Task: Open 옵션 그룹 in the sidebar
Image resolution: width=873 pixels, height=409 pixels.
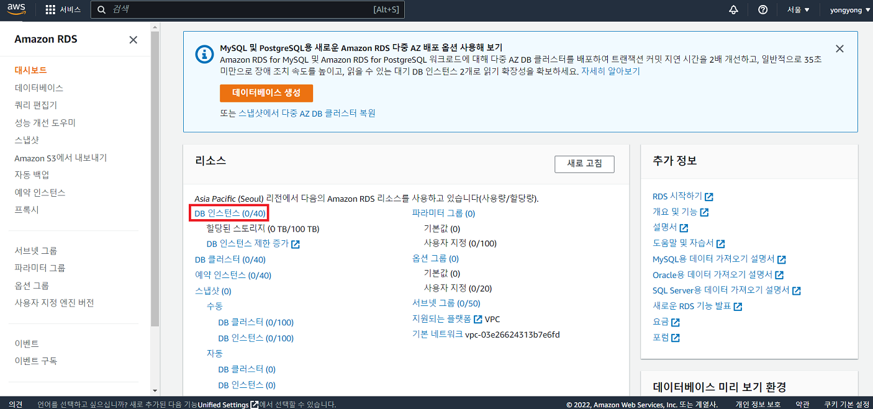Action: click(x=32, y=285)
